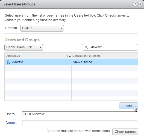Click the Add button
Viewport: 144px width, 138px height.
click(x=129, y=106)
